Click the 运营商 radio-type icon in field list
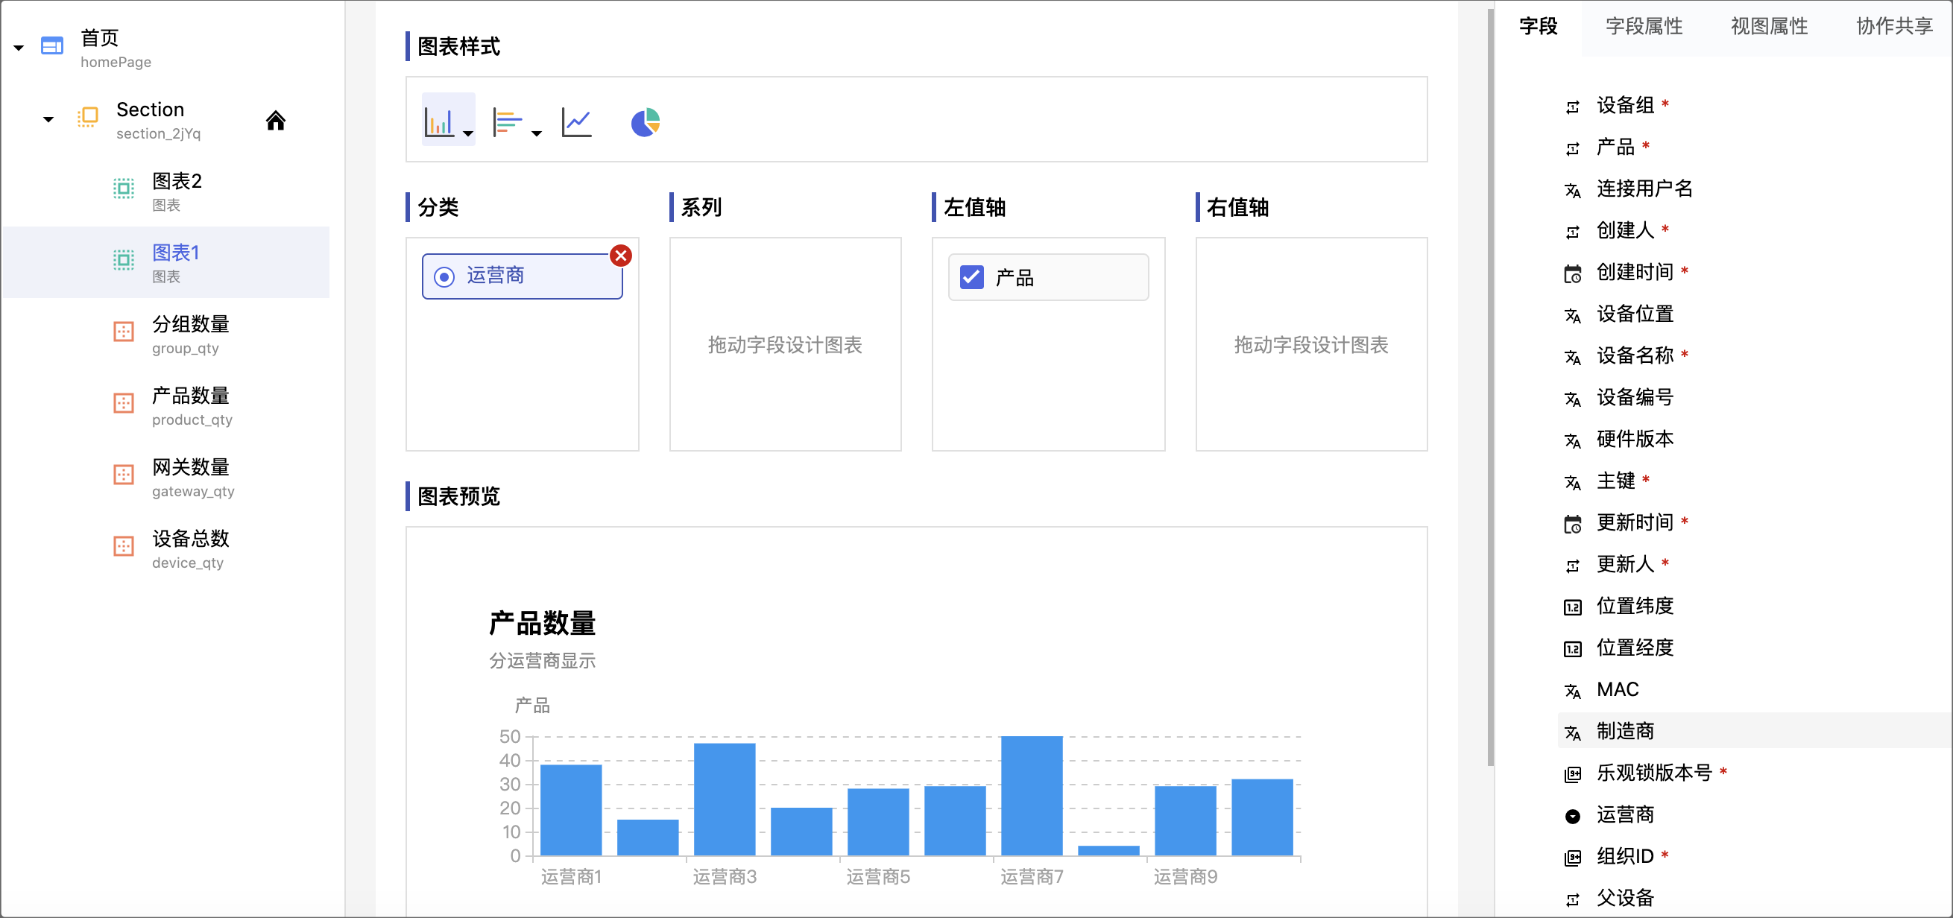 (x=1572, y=817)
